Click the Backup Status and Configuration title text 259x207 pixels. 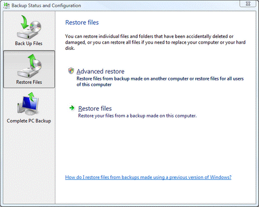click(46, 6)
